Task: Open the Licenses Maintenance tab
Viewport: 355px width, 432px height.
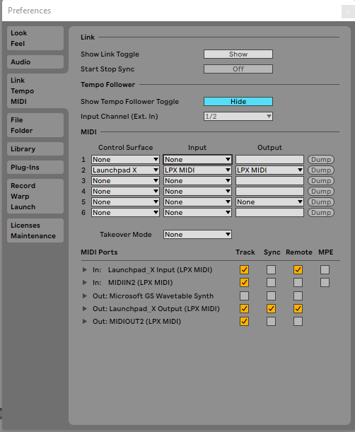Action: 35,230
